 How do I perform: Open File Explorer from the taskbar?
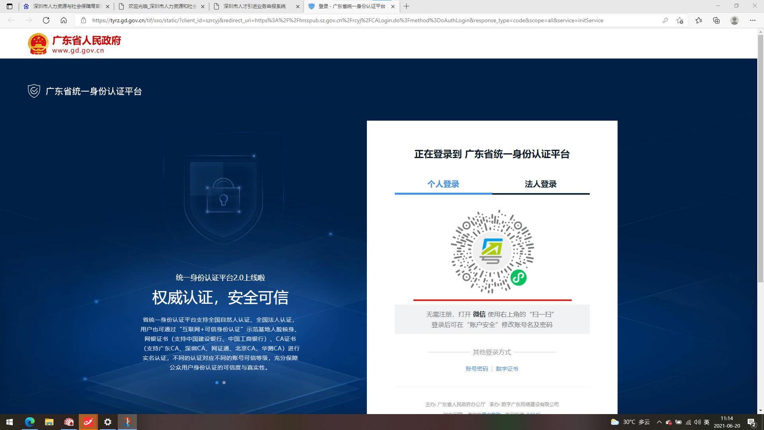pyautogui.click(x=49, y=422)
